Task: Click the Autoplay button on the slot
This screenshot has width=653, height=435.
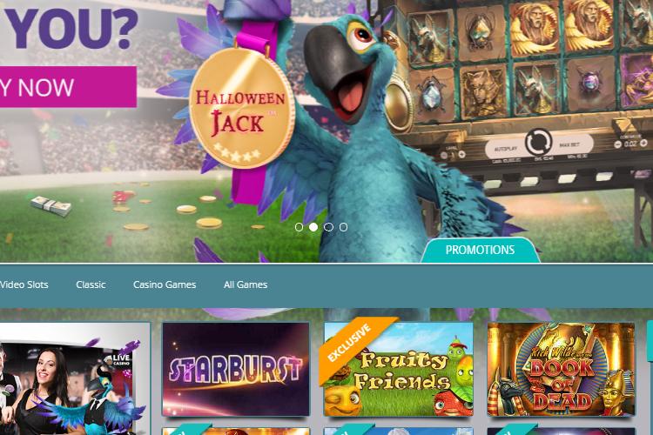Action: [x=505, y=149]
